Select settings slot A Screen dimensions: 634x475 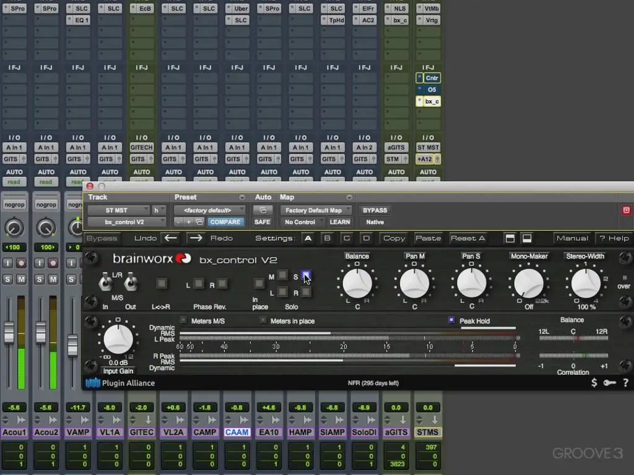tap(308, 238)
